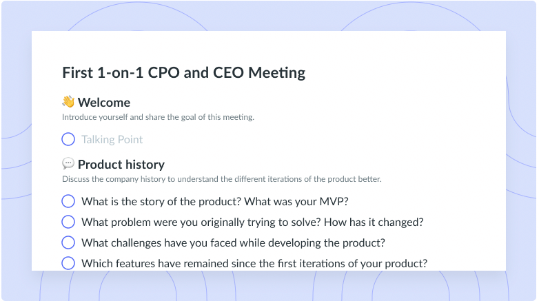This screenshot has height=301, width=539.
Task: Mark the original problem question complete
Action: [x=68, y=222]
